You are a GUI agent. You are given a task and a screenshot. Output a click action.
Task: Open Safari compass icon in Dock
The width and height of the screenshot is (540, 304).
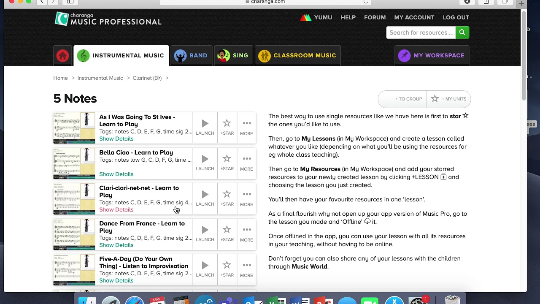135,300
